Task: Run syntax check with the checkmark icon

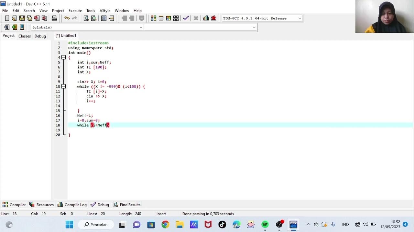Action: pos(186,18)
